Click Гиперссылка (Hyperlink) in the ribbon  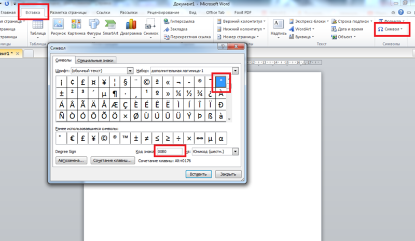point(179,21)
